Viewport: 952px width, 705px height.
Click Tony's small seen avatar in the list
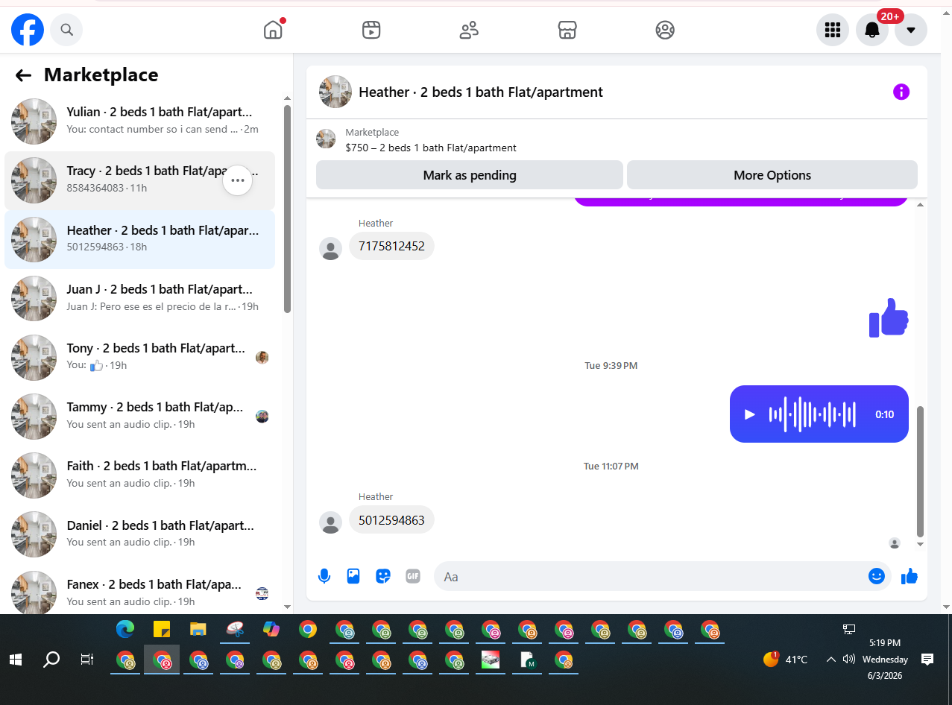point(262,358)
